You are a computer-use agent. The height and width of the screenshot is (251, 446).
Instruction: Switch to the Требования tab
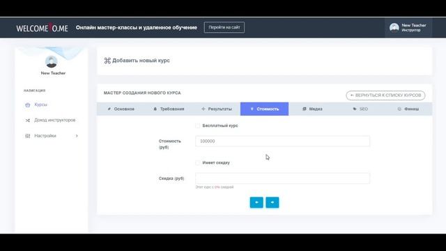tap(169, 109)
